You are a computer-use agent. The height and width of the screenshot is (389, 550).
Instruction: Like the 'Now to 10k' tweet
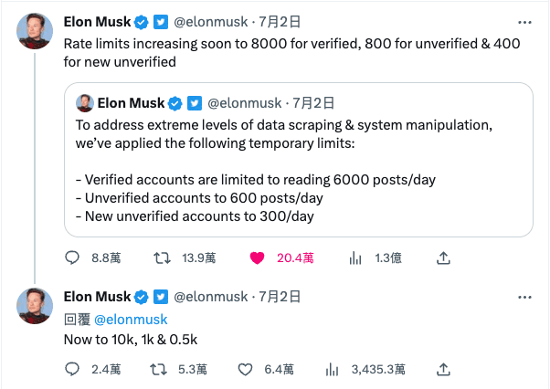coord(245,370)
